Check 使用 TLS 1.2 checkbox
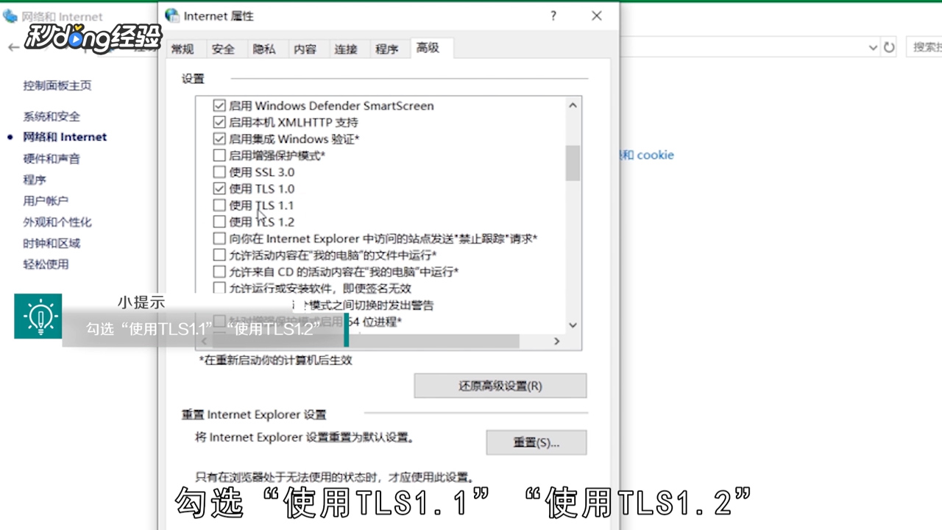Viewport: 942px width, 530px height. (x=219, y=222)
